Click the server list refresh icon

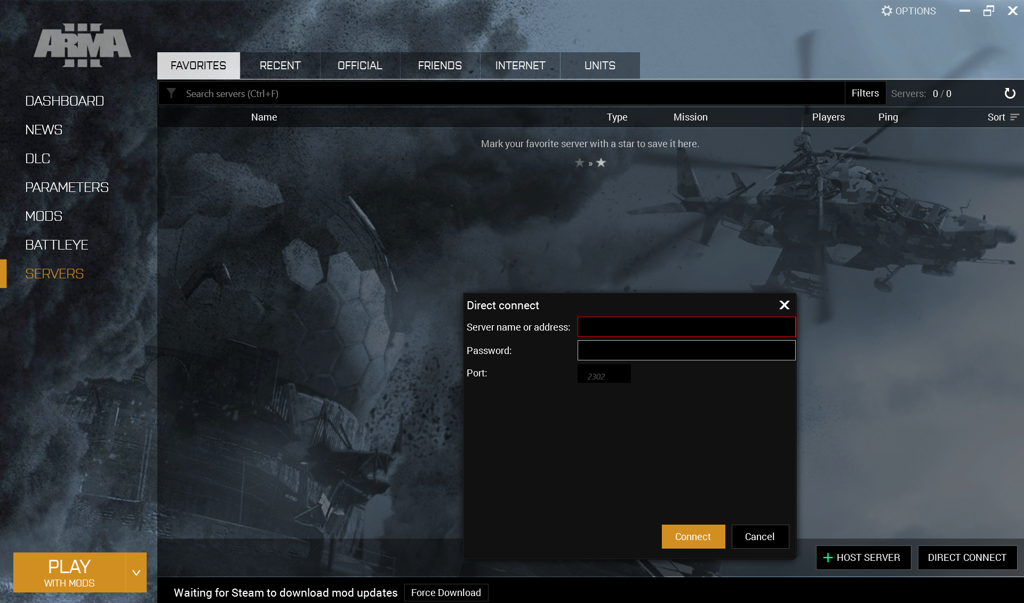click(x=1010, y=94)
